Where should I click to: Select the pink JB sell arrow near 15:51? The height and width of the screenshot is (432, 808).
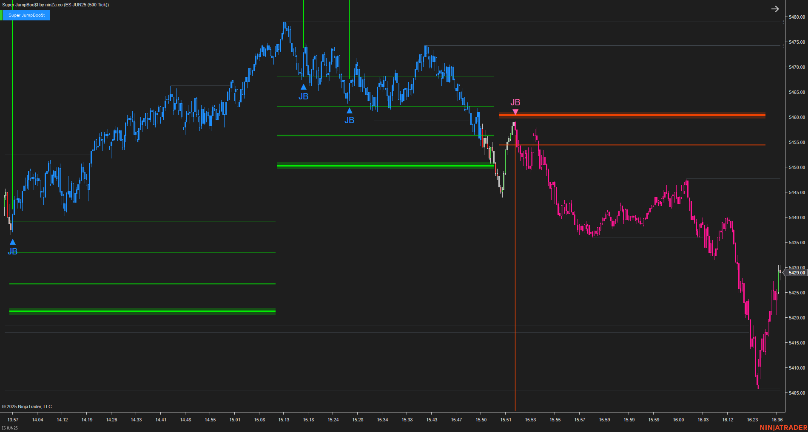[515, 112]
